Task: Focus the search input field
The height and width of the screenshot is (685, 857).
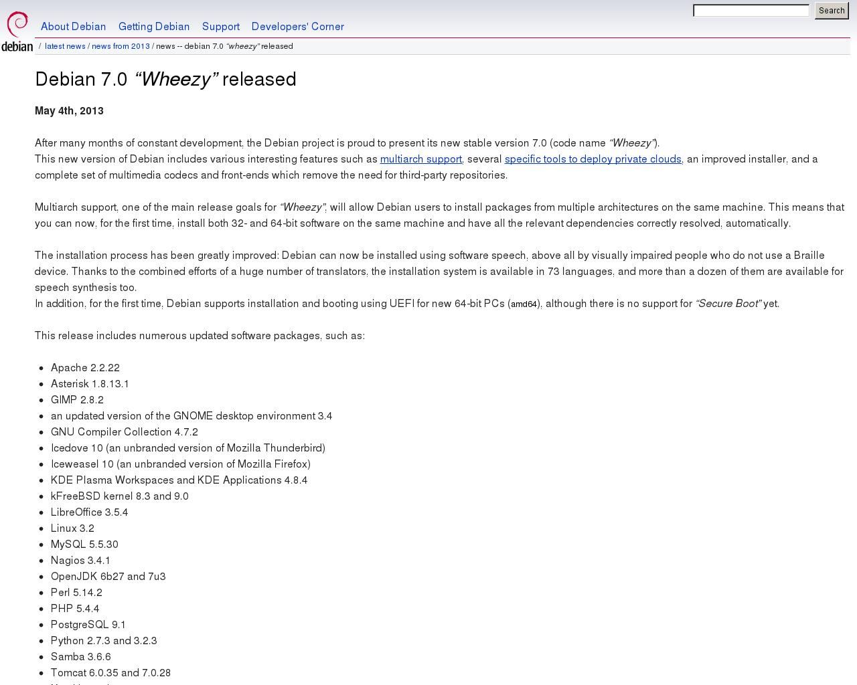Action: tap(751, 11)
